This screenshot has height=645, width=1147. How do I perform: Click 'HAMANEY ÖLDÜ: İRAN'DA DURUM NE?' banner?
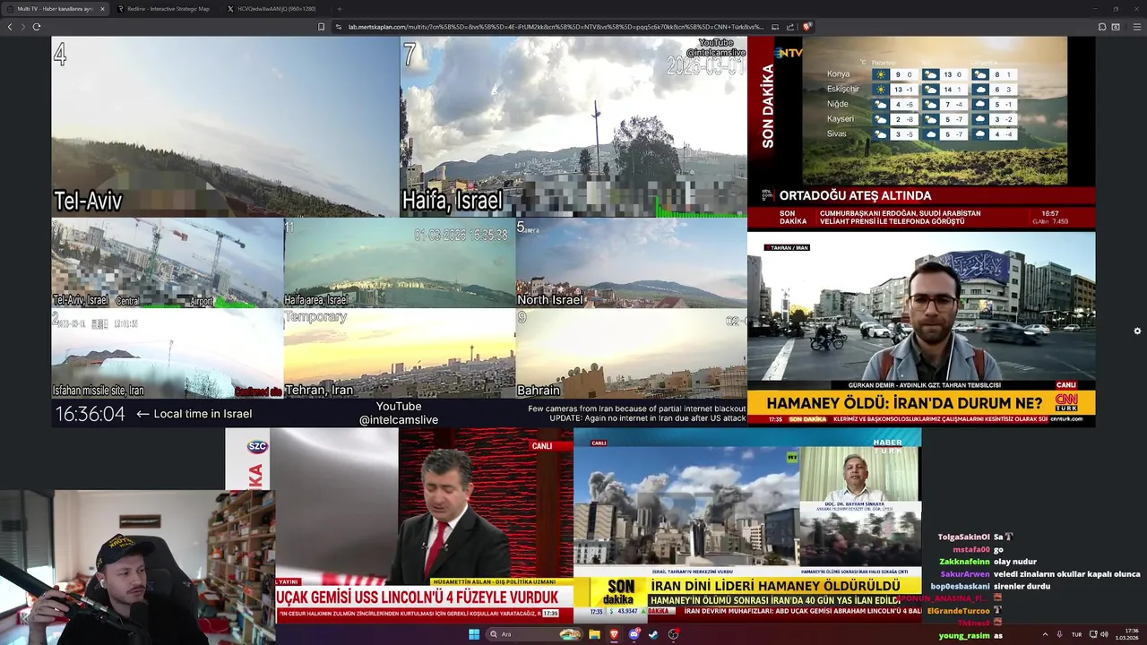904,403
